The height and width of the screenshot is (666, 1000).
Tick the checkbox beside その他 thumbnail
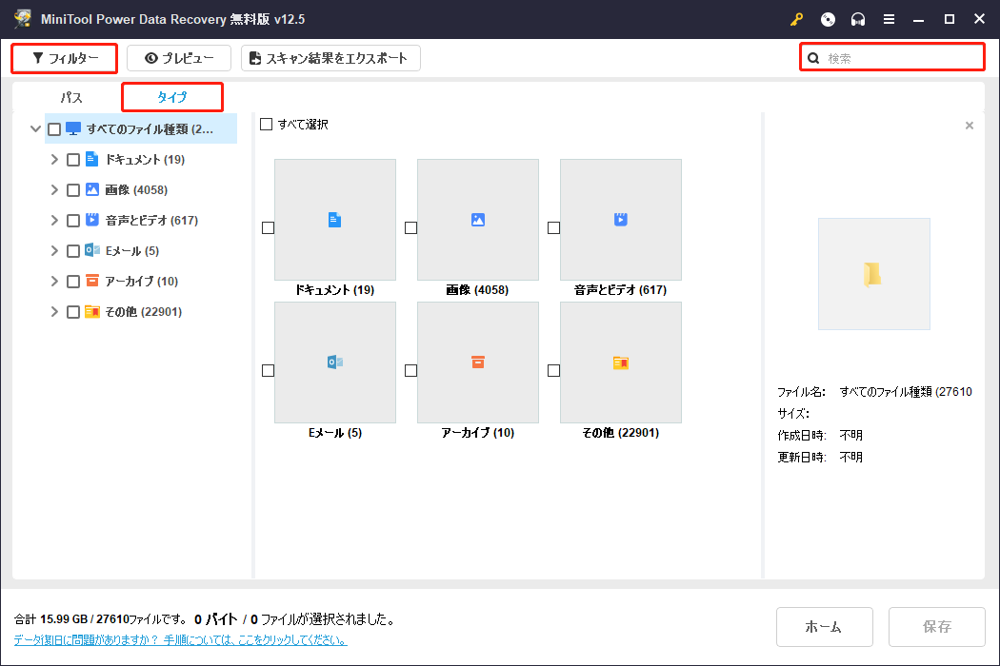[553, 370]
